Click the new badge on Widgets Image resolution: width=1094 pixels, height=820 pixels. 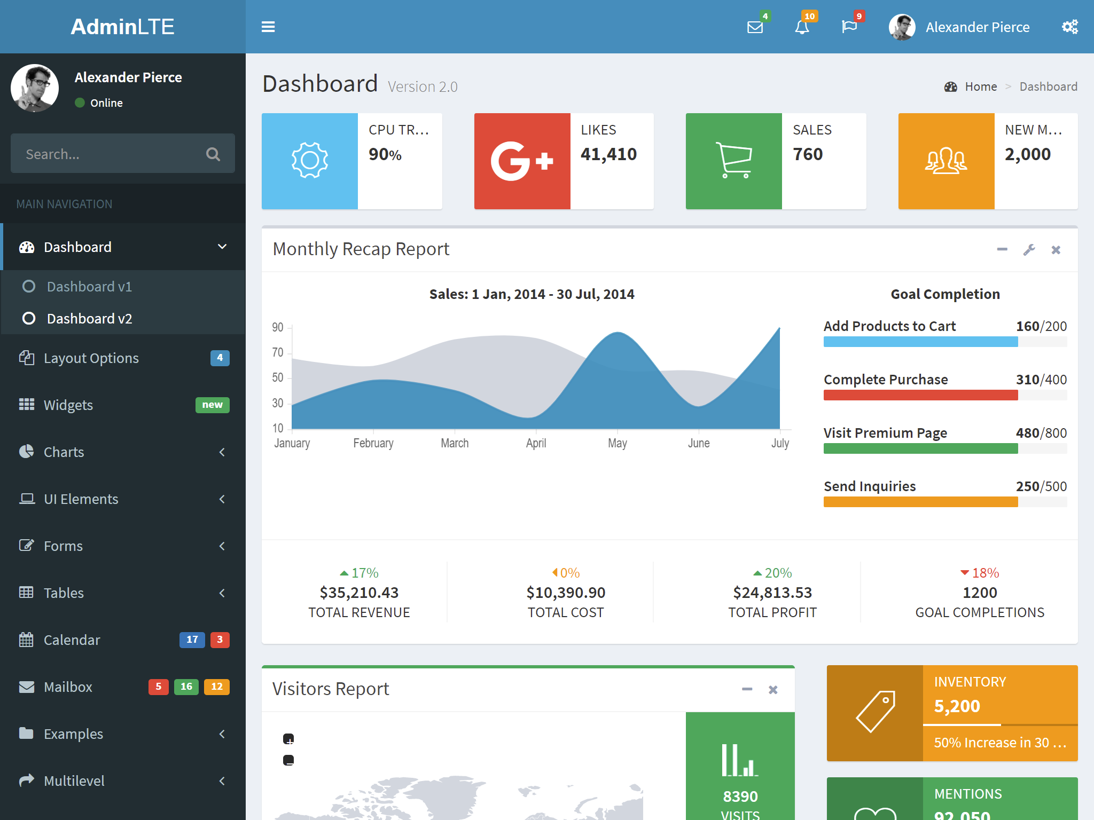click(x=212, y=405)
